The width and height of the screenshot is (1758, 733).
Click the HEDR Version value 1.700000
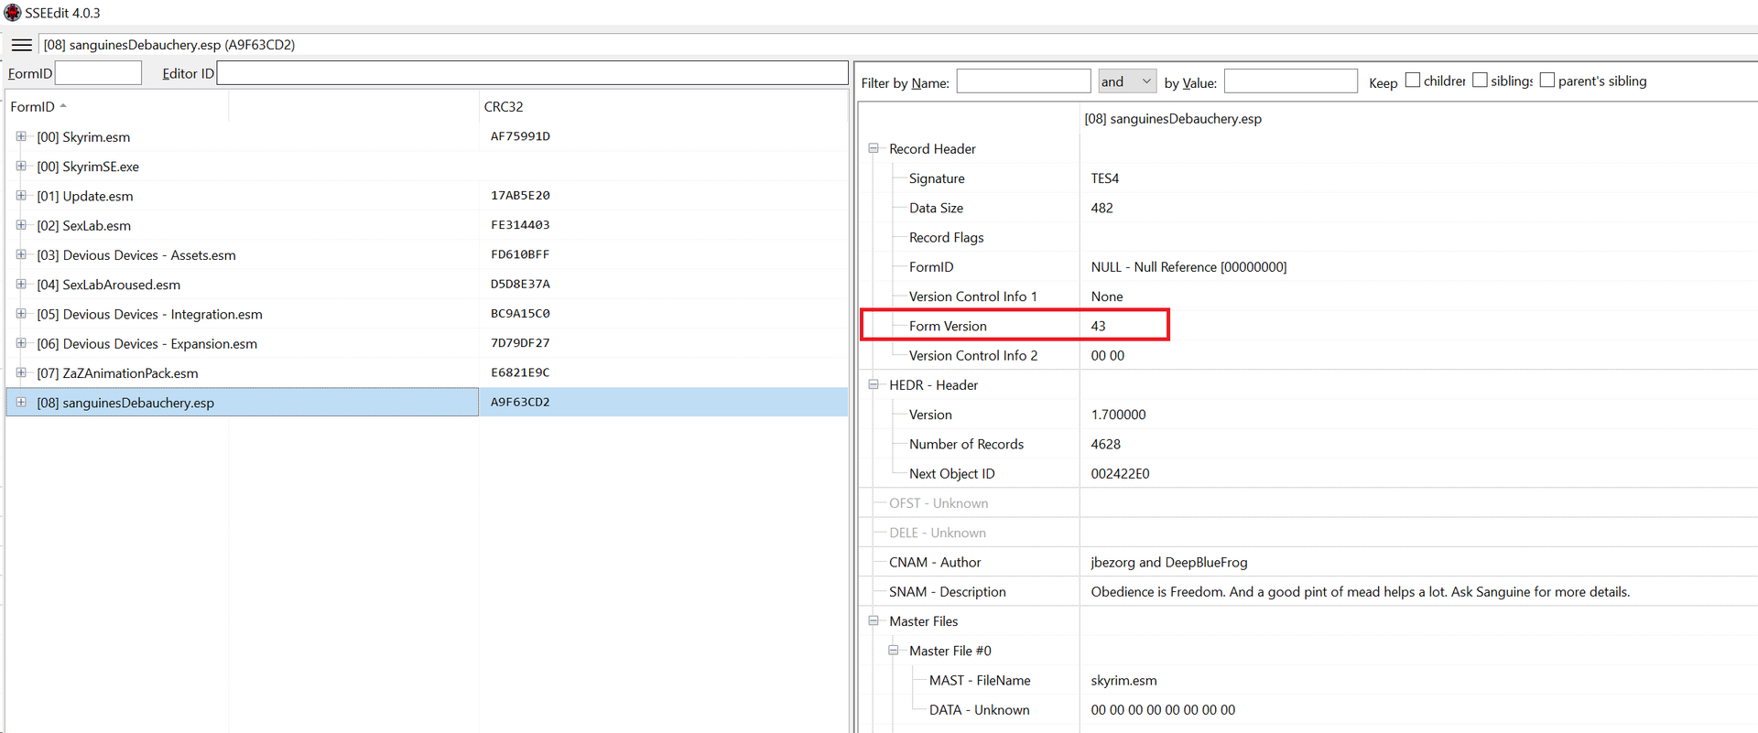tap(1118, 415)
